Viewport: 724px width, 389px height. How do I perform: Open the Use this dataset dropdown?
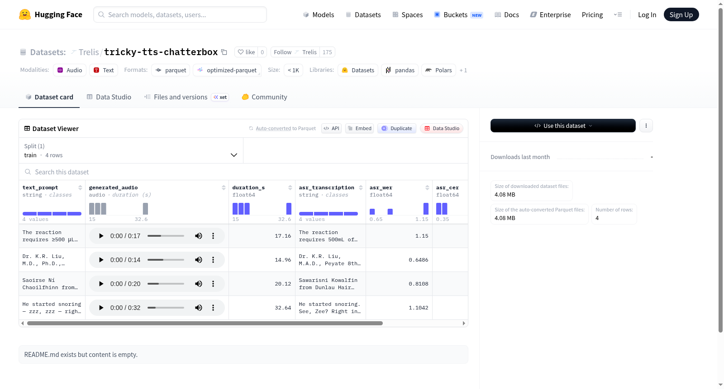click(563, 126)
